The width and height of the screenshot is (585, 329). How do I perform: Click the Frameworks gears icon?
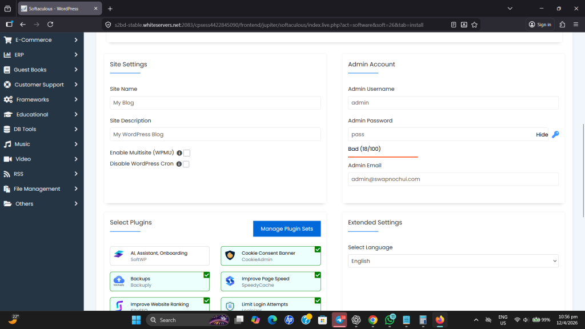pos(8,99)
